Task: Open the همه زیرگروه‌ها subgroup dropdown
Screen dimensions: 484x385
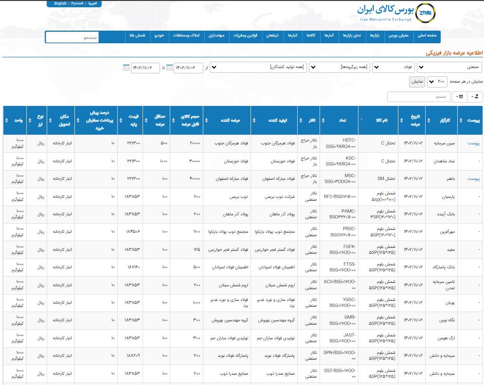Action: click(x=340, y=67)
